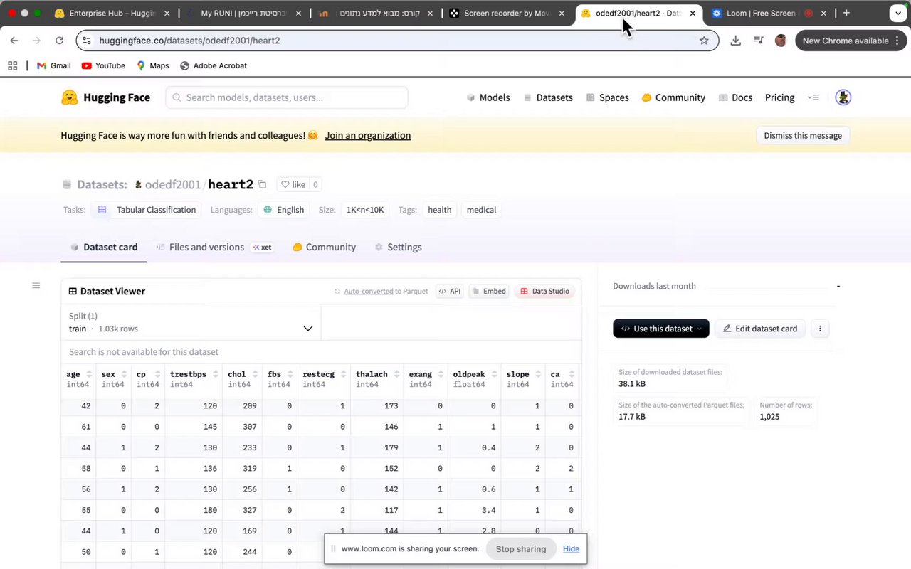This screenshot has width=911, height=569.
Task: Reload the page with the refresh icon
Action: point(59,41)
